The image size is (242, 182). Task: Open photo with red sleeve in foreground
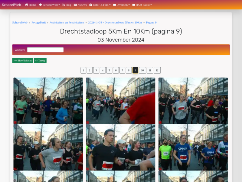point(120,101)
